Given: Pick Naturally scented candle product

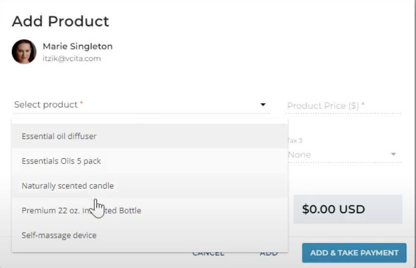Looking at the screenshot, I should click(68, 186).
